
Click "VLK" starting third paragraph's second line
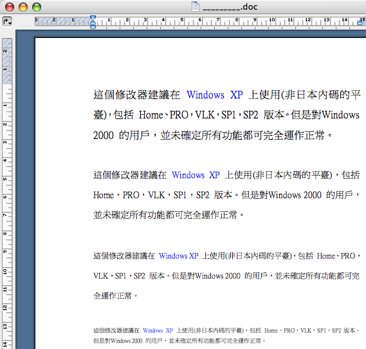[100, 276]
